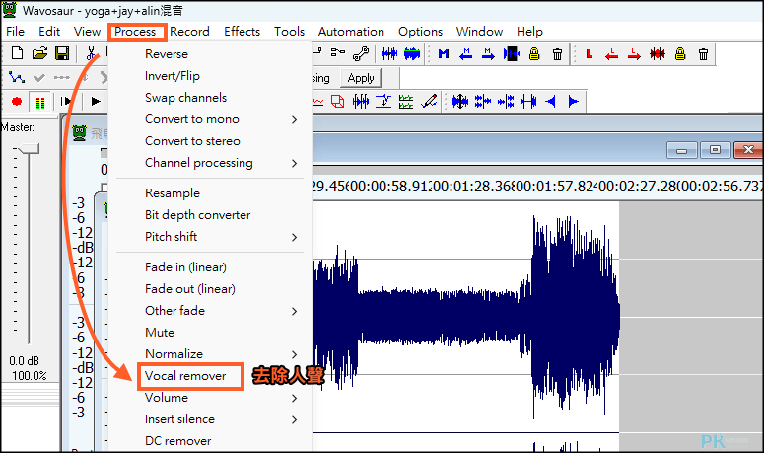Click the vertical zoom waveform icon
This screenshot has height=453, width=764.
tap(460, 102)
